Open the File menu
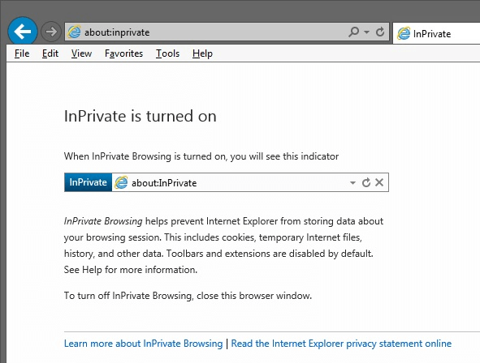The image size is (480, 363). coord(22,53)
